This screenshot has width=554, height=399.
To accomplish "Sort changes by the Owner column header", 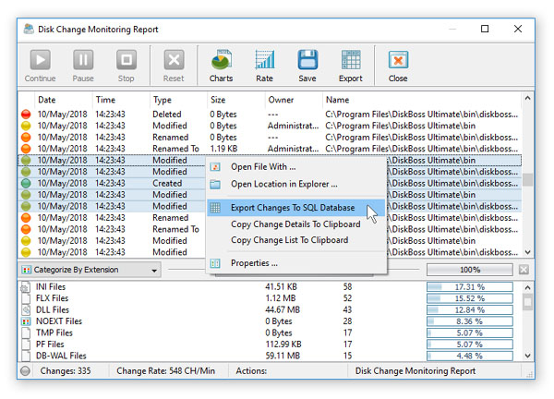I will [294, 100].
